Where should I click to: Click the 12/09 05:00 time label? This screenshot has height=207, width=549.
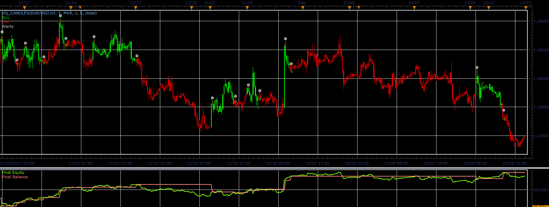point(475,163)
